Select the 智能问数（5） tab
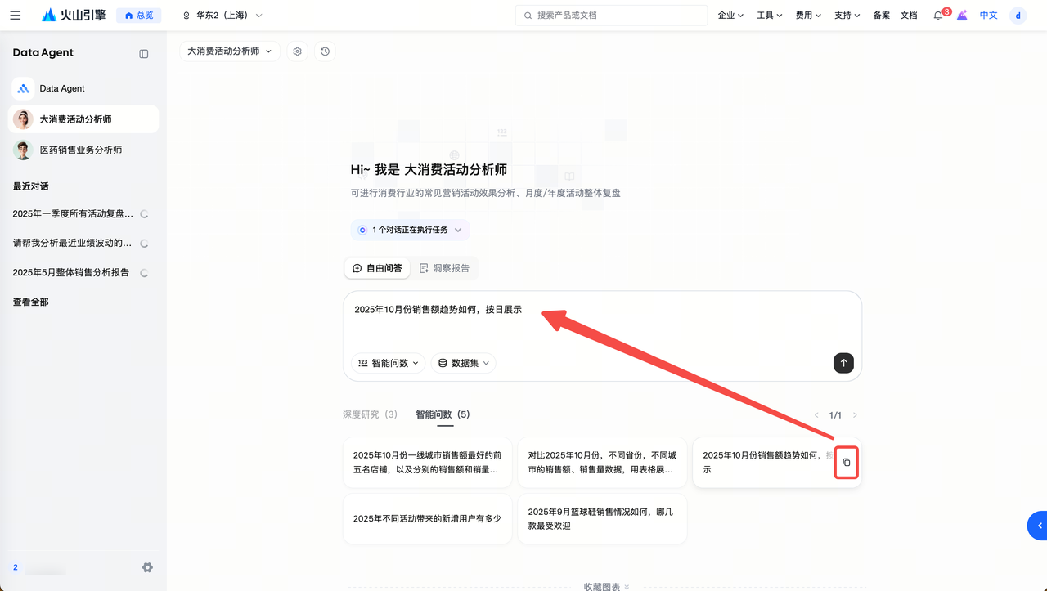Viewport: 1047px width, 591px height. (x=443, y=414)
